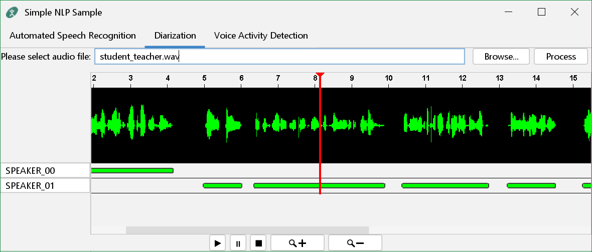Image resolution: width=592 pixels, height=252 pixels.
Task: Select the SPEAKER_01 label
Action: (45, 186)
